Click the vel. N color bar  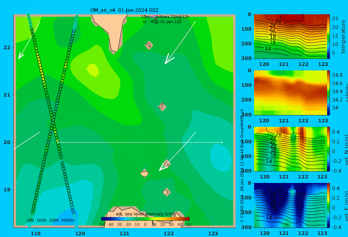pyautogui.click(x=329, y=149)
